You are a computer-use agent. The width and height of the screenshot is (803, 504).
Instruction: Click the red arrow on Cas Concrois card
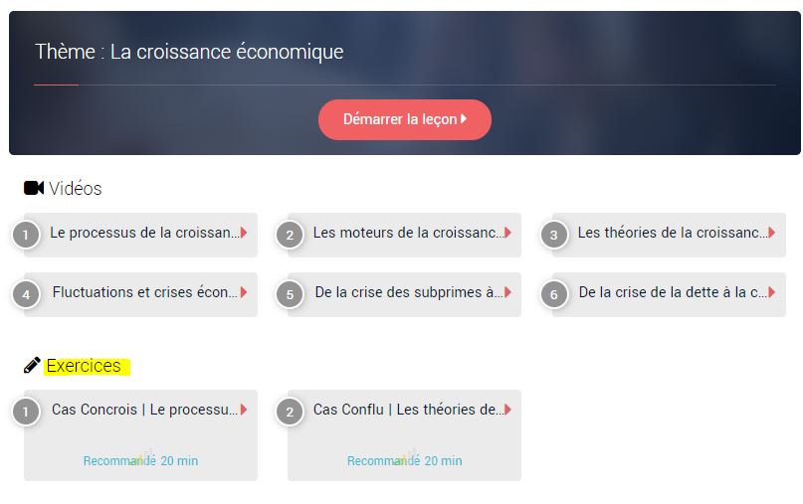tap(244, 410)
